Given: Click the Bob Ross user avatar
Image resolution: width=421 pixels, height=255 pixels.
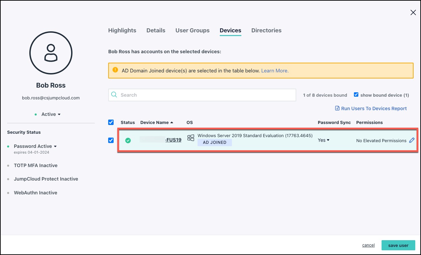Looking at the screenshot, I should [x=51, y=53].
